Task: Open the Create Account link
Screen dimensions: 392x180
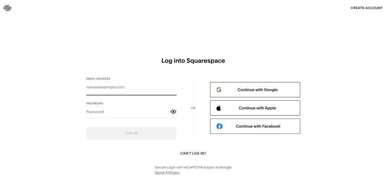Action: click(366, 8)
